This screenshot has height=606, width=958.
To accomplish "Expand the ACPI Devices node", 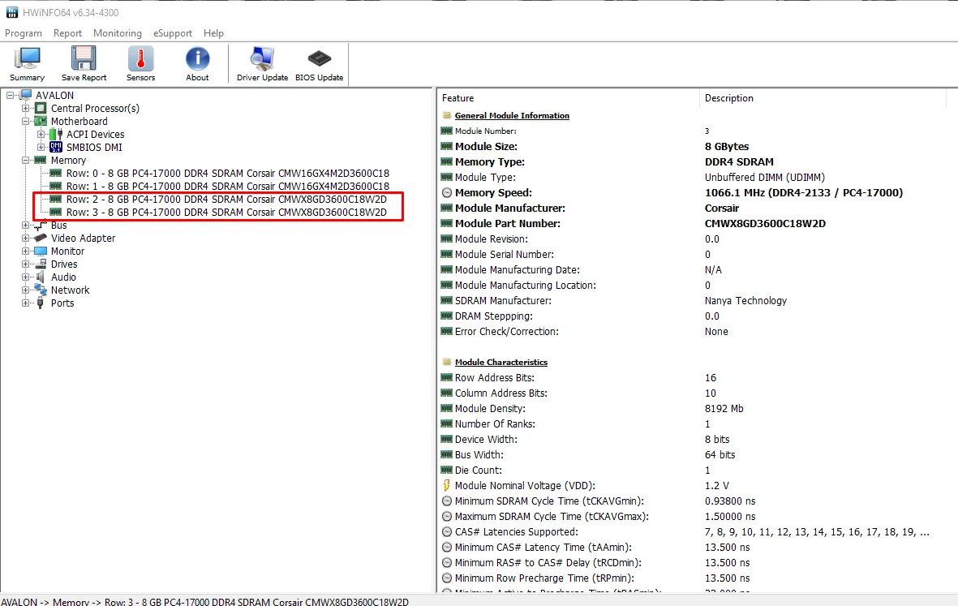I will pyautogui.click(x=41, y=134).
